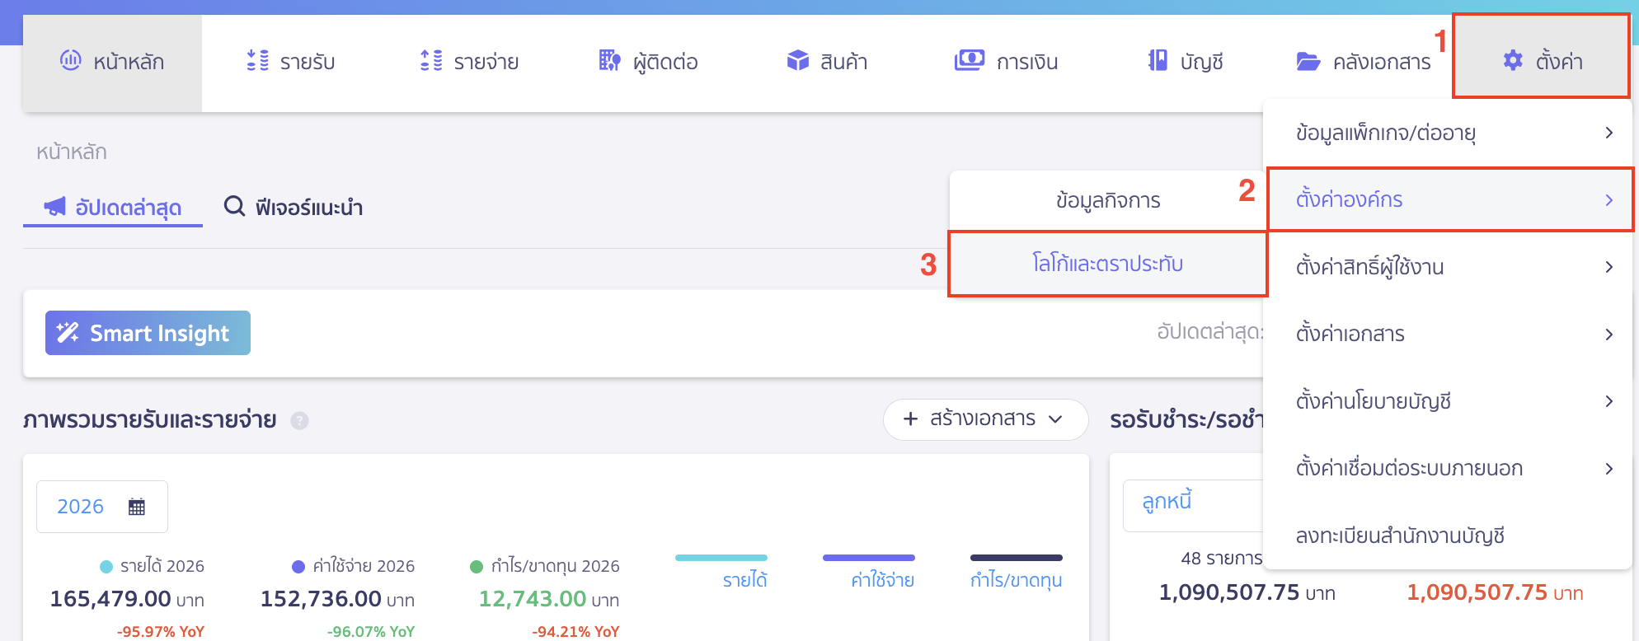Open the สร้างเอกสาร dropdown

coord(985,419)
